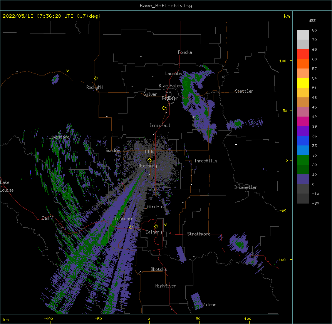Click the km unit label at top right
332x324 pixels.
[x=287, y=16]
